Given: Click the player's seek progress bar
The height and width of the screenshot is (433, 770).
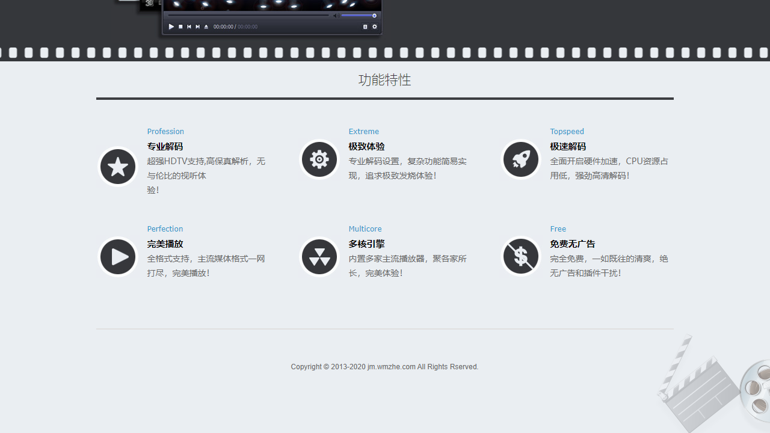Looking at the screenshot, I should (x=248, y=16).
